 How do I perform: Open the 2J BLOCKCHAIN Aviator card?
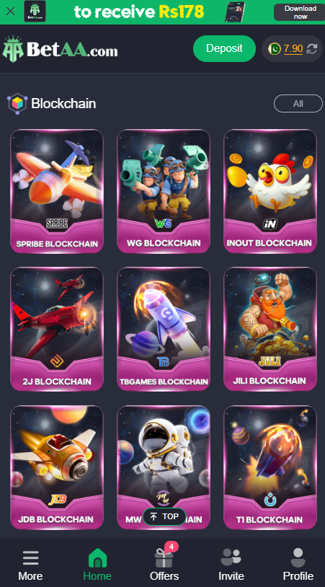tap(57, 329)
